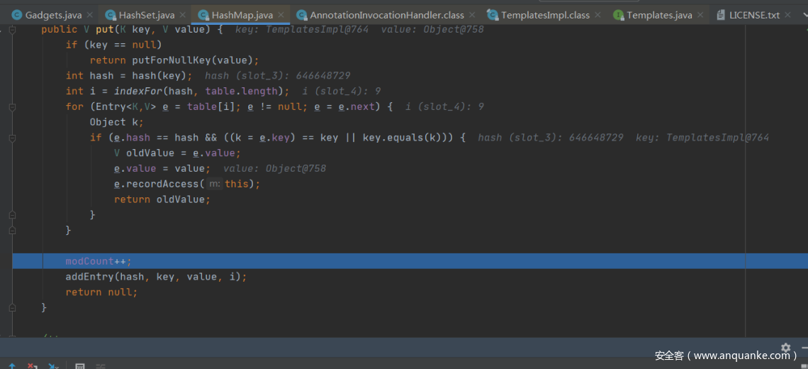
Task: Collapse the for loop fold marker
Action: pyautogui.click(x=13, y=107)
